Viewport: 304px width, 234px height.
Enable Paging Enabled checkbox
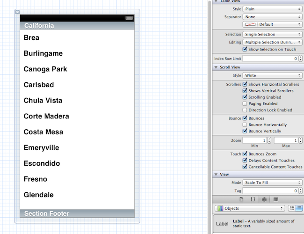click(245, 103)
